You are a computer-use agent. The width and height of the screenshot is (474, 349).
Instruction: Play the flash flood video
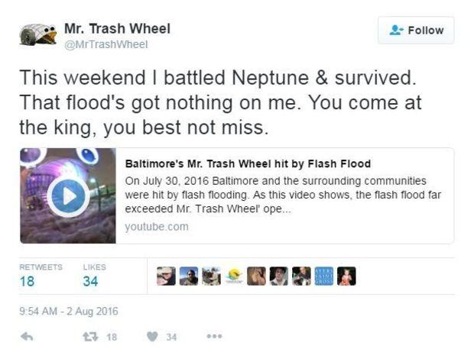(68, 196)
